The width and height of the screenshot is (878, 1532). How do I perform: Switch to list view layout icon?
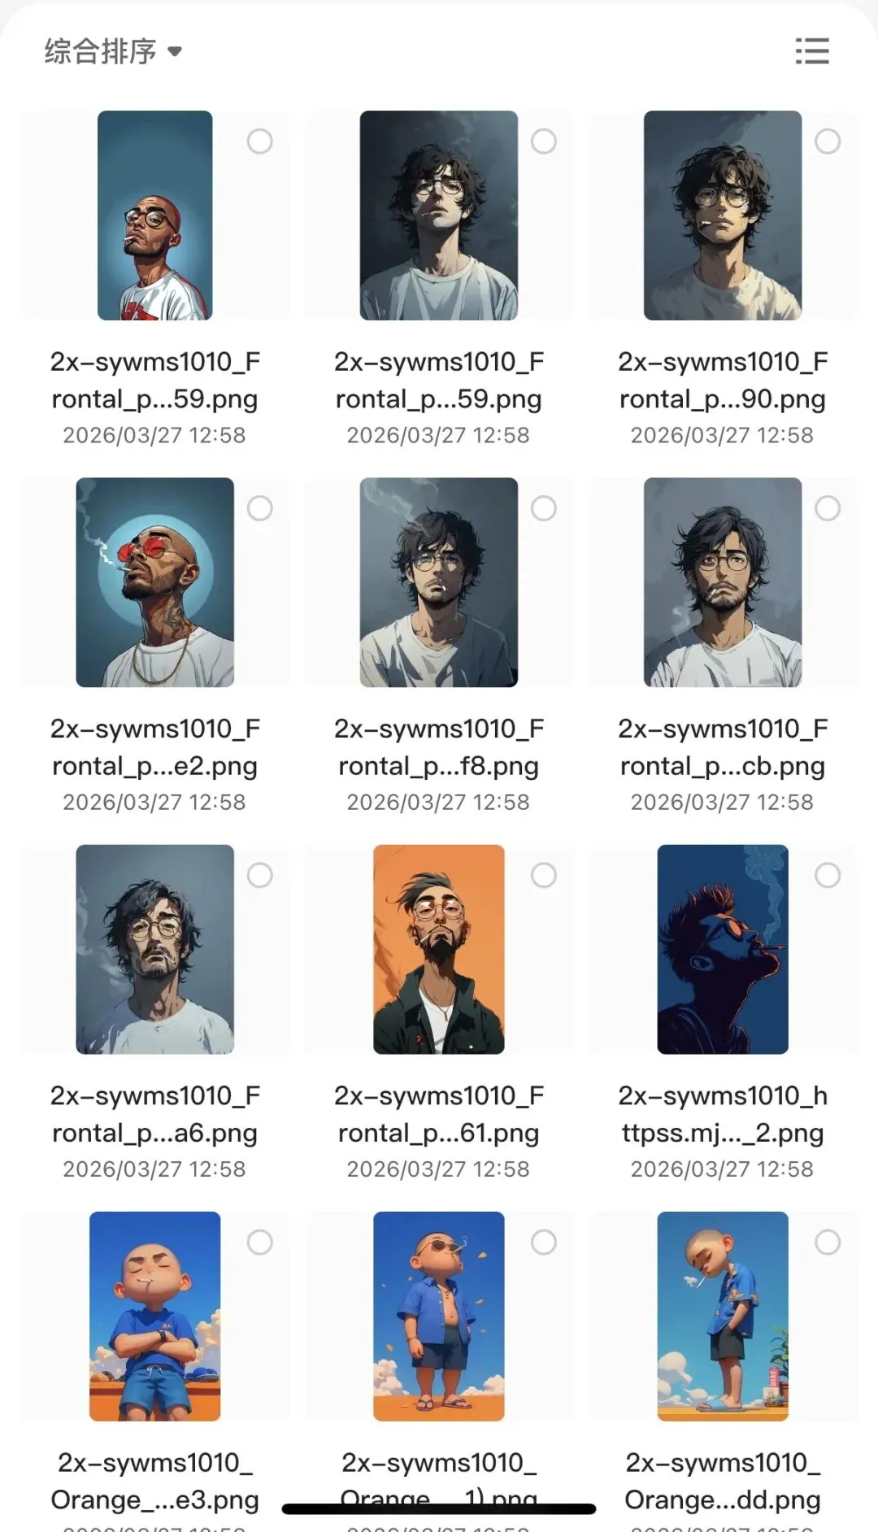pos(811,51)
